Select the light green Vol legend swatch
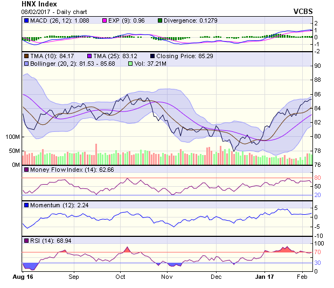 point(129,64)
